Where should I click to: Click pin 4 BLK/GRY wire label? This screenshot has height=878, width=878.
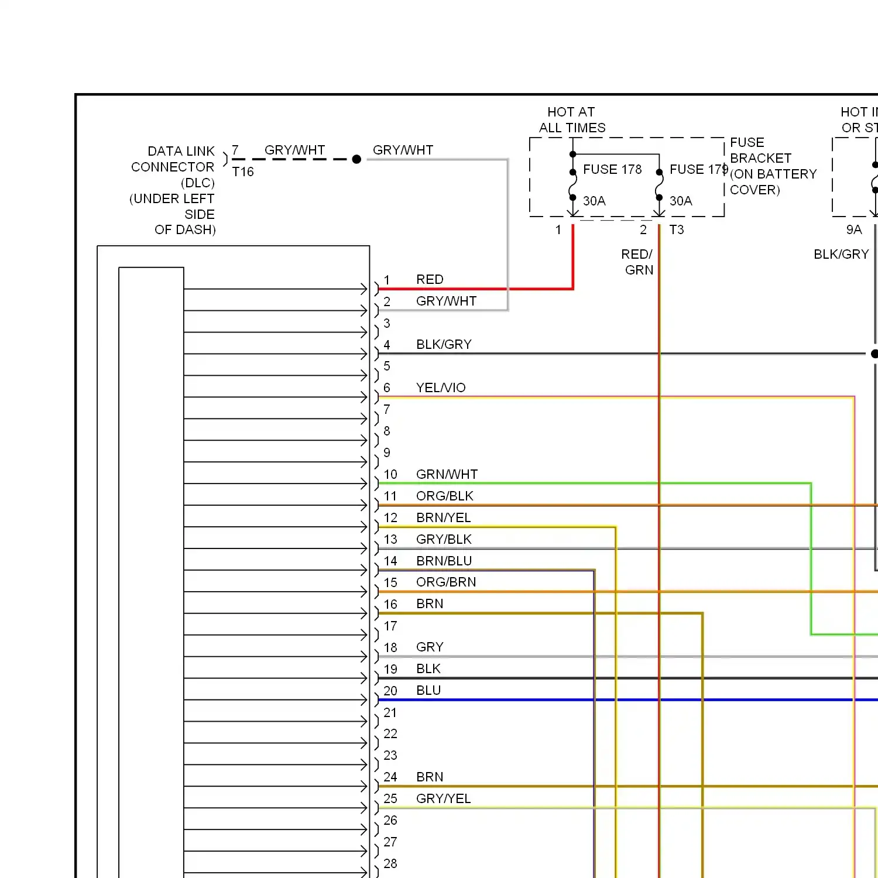(444, 344)
